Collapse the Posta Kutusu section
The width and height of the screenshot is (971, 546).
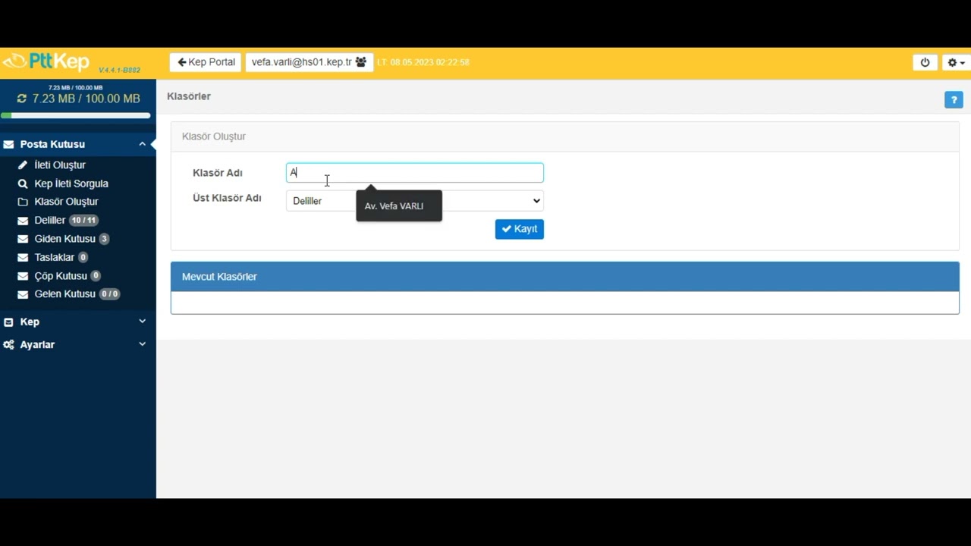78,144
